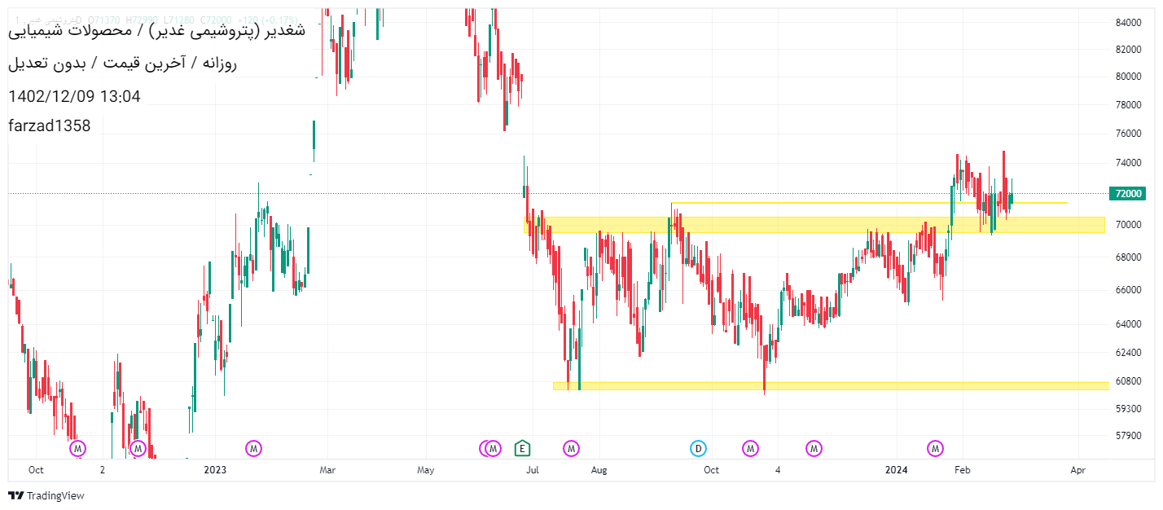The height and width of the screenshot is (510, 1163).
Task: Click the 'Jul' time axis label
Action: tap(533, 470)
